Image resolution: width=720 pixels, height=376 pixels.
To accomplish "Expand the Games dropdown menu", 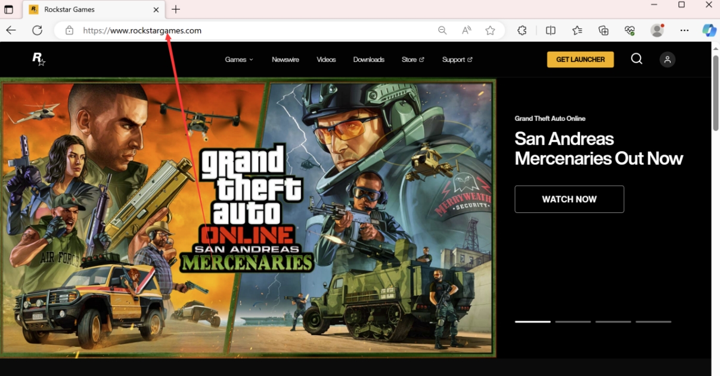I will tap(239, 59).
